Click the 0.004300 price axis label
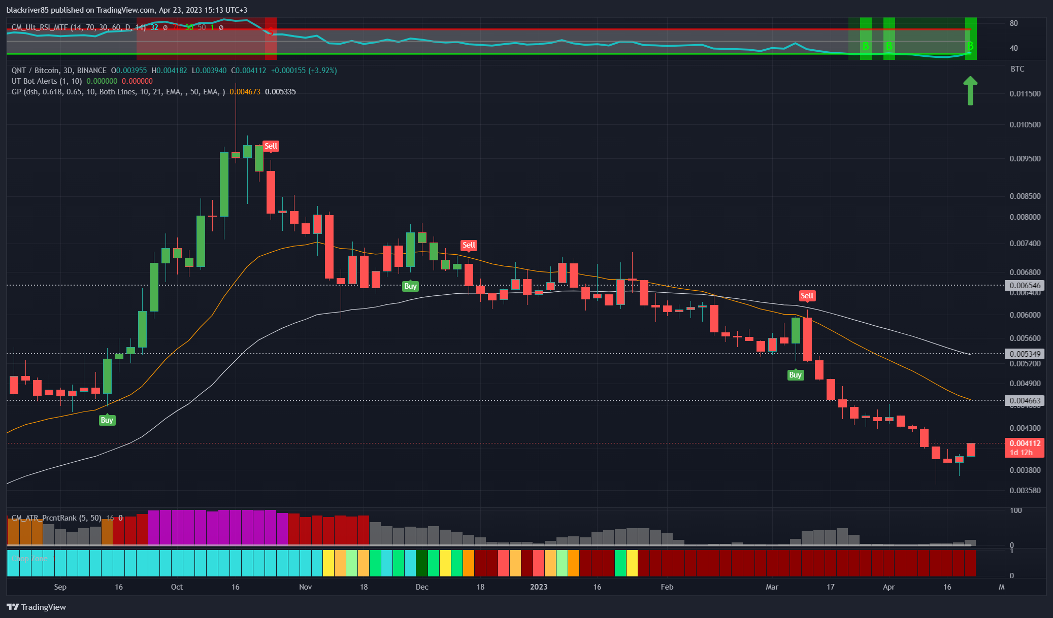1053x618 pixels. 1025,428
